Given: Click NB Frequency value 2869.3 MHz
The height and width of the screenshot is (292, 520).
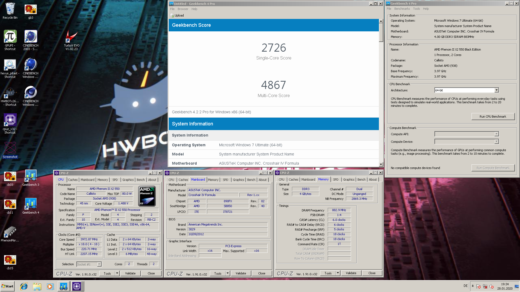Looking at the screenshot, I should (x=359, y=199).
